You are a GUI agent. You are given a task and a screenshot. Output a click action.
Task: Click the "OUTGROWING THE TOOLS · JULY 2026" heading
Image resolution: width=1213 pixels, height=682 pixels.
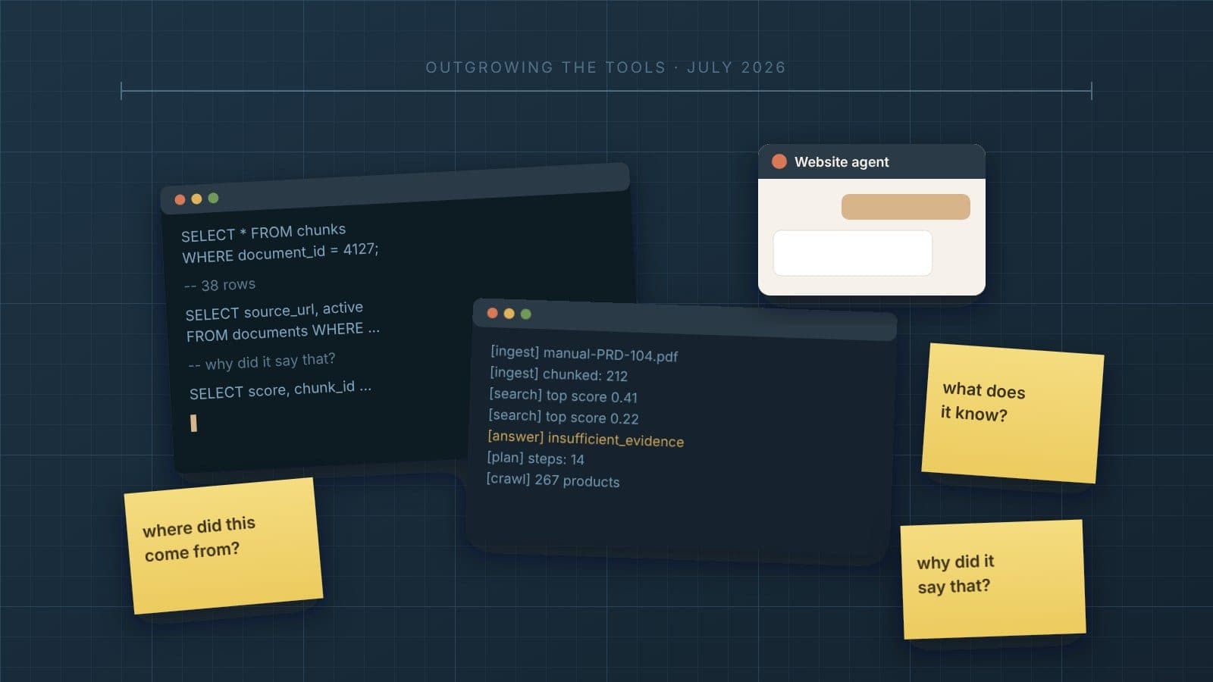[606, 67]
